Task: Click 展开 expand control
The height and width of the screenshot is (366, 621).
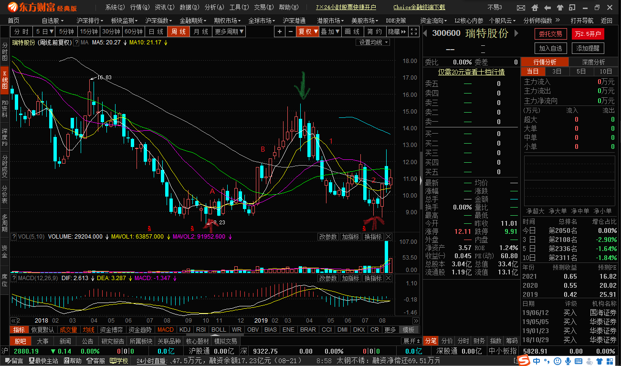Action: (x=412, y=341)
